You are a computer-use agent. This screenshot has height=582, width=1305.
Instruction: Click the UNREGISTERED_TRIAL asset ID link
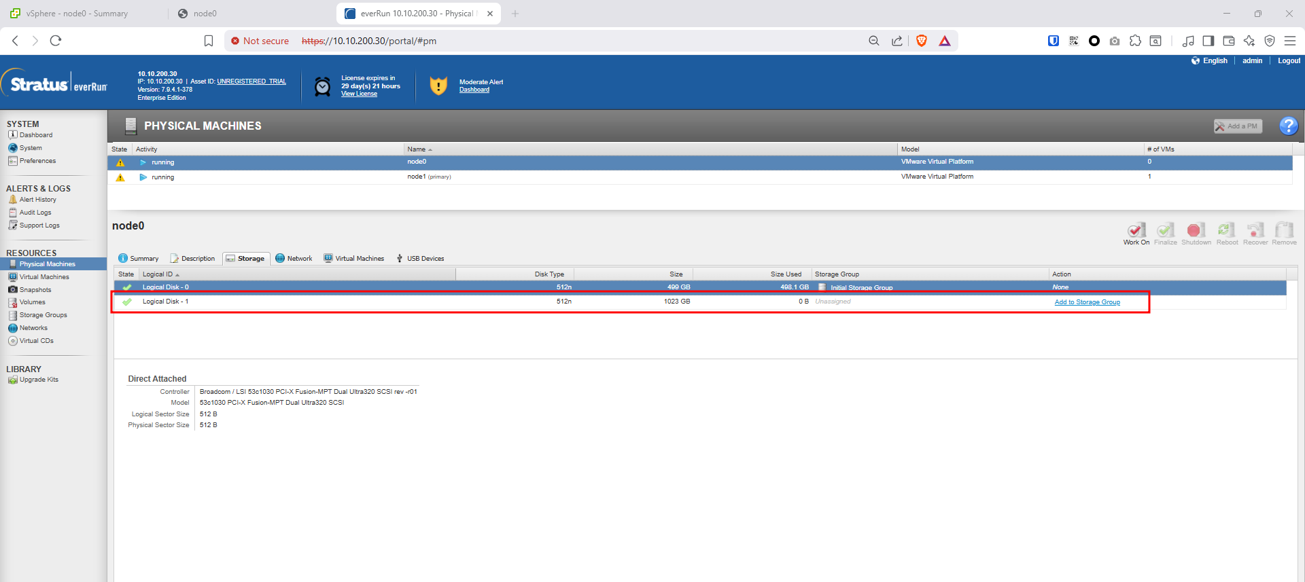251,81
